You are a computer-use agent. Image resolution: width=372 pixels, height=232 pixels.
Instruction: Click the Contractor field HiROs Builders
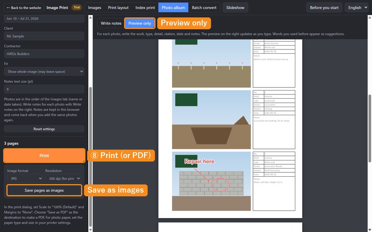(x=44, y=54)
